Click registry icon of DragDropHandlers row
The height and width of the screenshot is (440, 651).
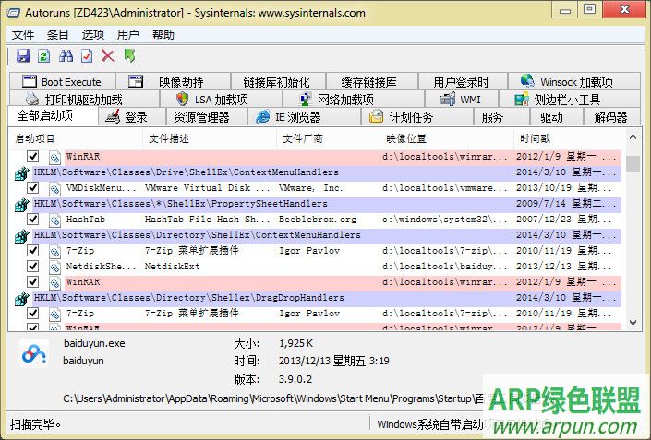(22, 299)
